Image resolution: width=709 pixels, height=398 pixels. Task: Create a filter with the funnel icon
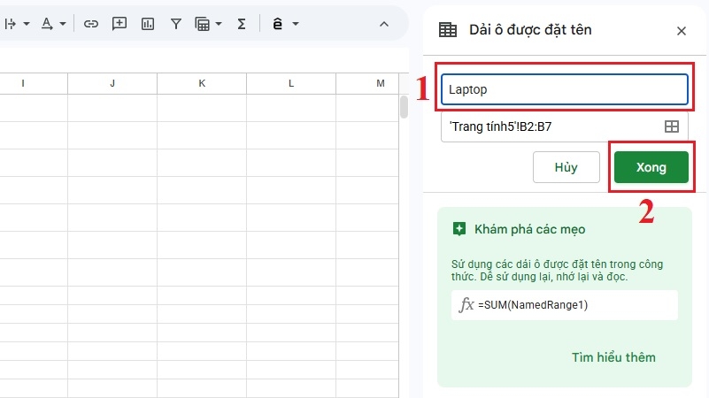176,24
